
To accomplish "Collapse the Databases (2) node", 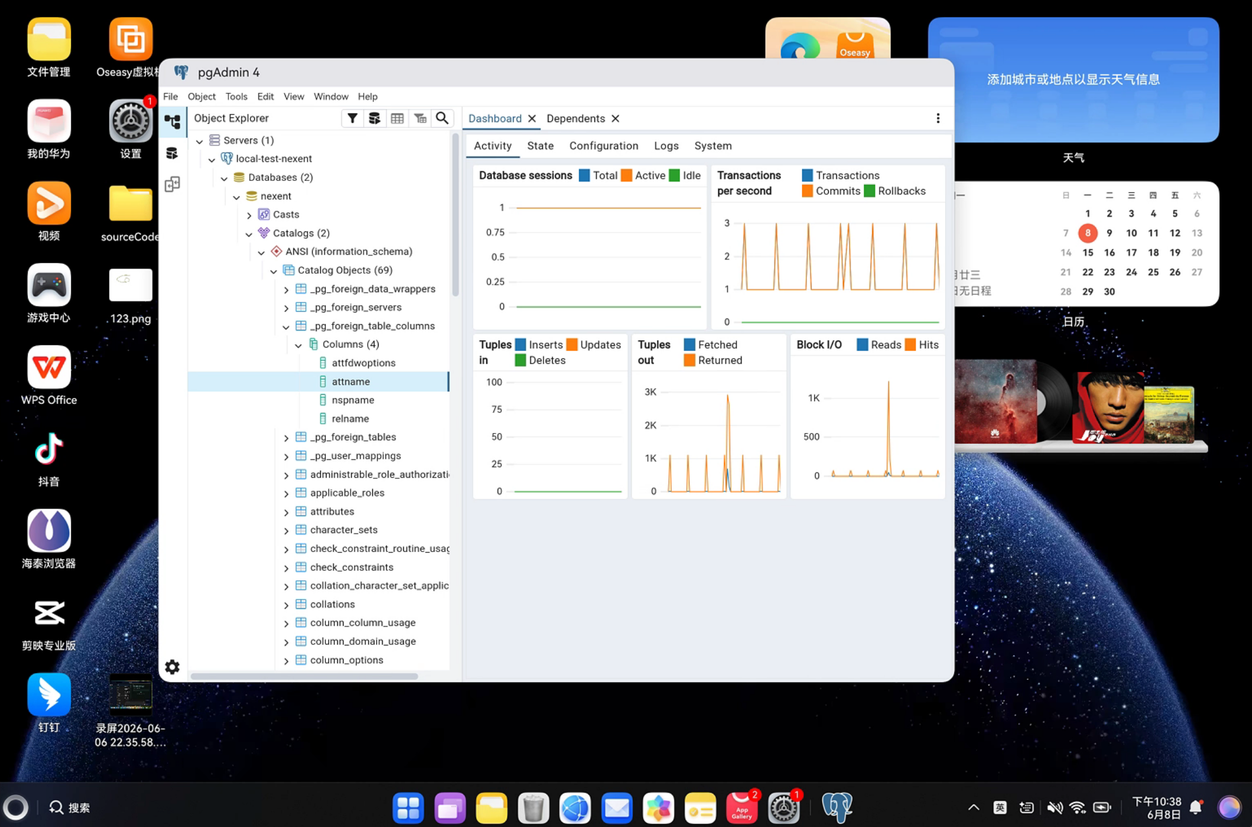I will [x=225, y=178].
